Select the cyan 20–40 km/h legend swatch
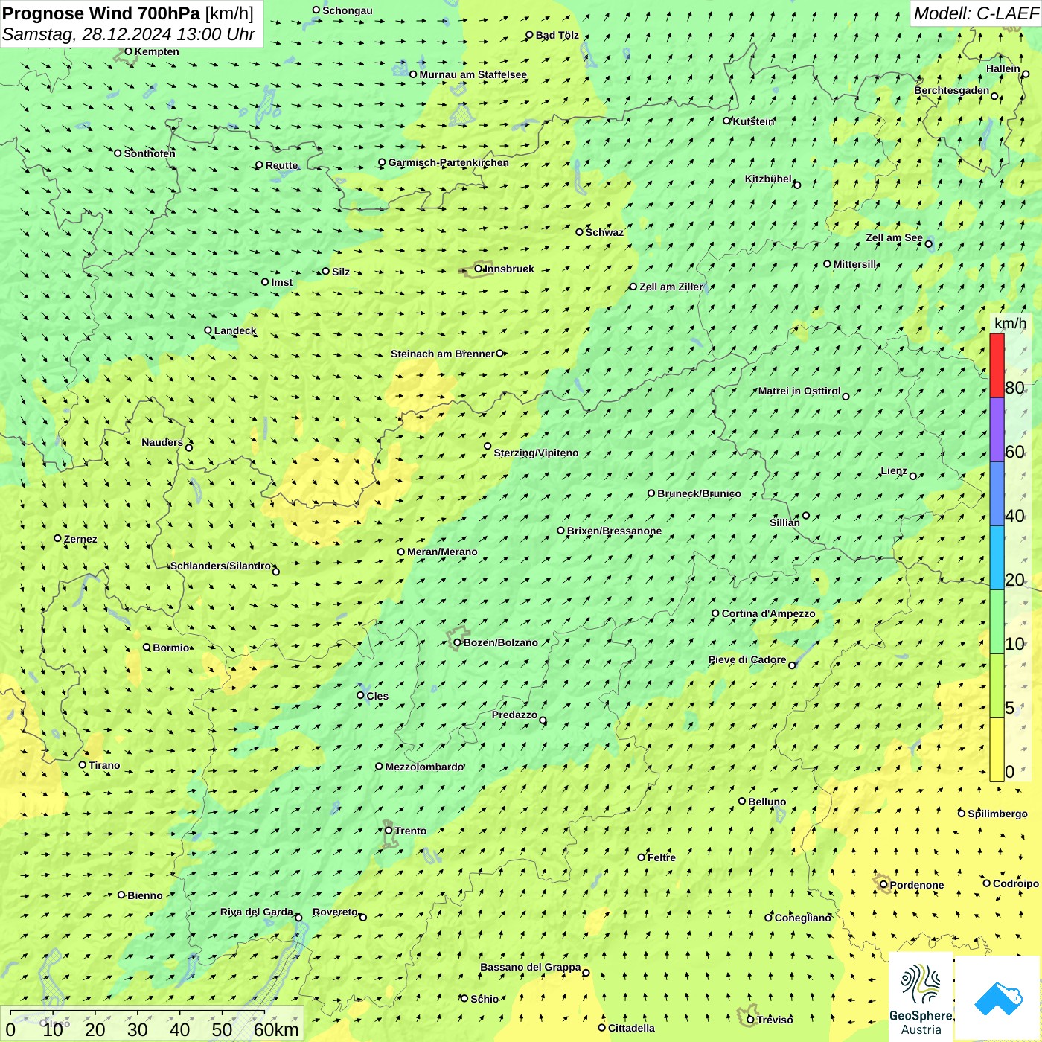1042x1042 pixels. click(x=997, y=558)
